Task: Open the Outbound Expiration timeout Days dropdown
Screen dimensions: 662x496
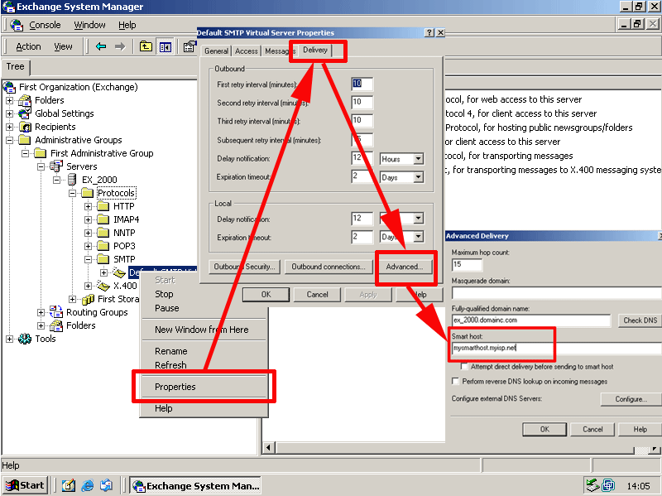Action: (418, 177)
